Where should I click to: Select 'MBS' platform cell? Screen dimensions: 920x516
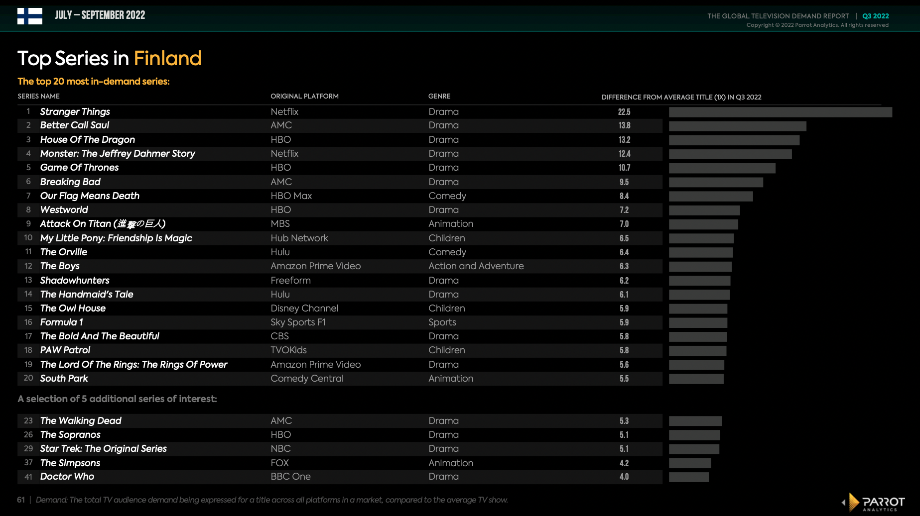coord(280,224)
